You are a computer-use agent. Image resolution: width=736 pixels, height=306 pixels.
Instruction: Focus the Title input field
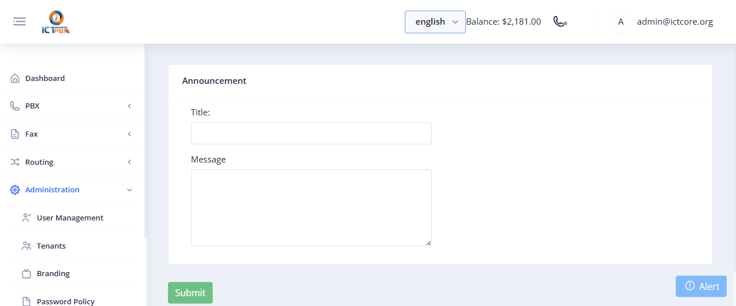pos(311,133)
